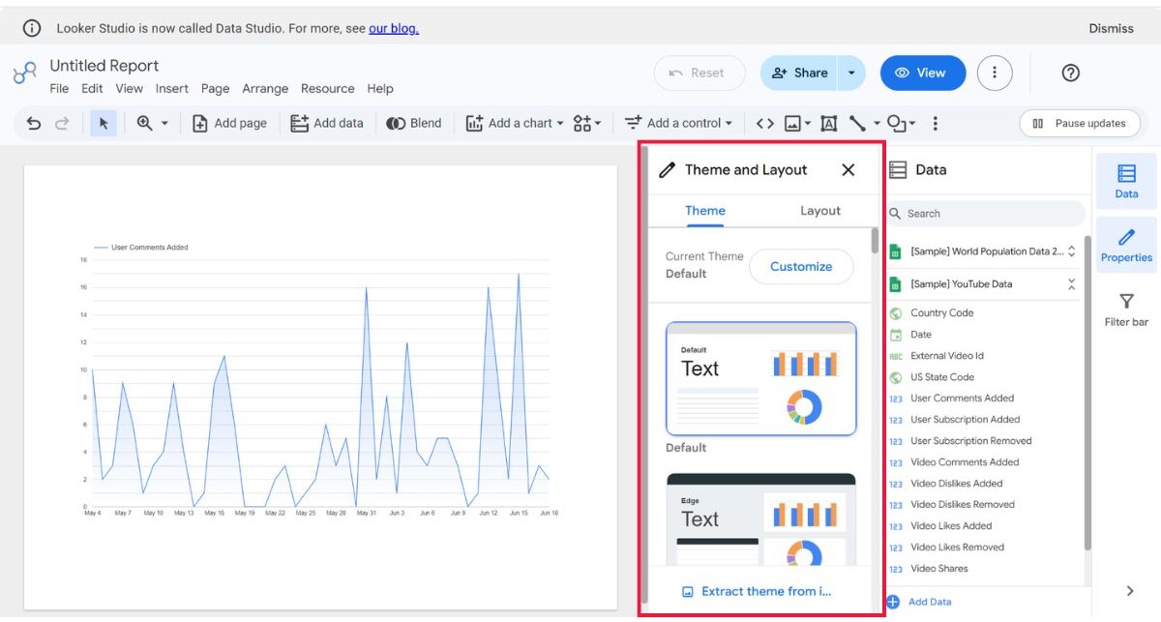Click the info icon in banner
This screenshot has height=622, width=1161.
[x=32, y=28]
